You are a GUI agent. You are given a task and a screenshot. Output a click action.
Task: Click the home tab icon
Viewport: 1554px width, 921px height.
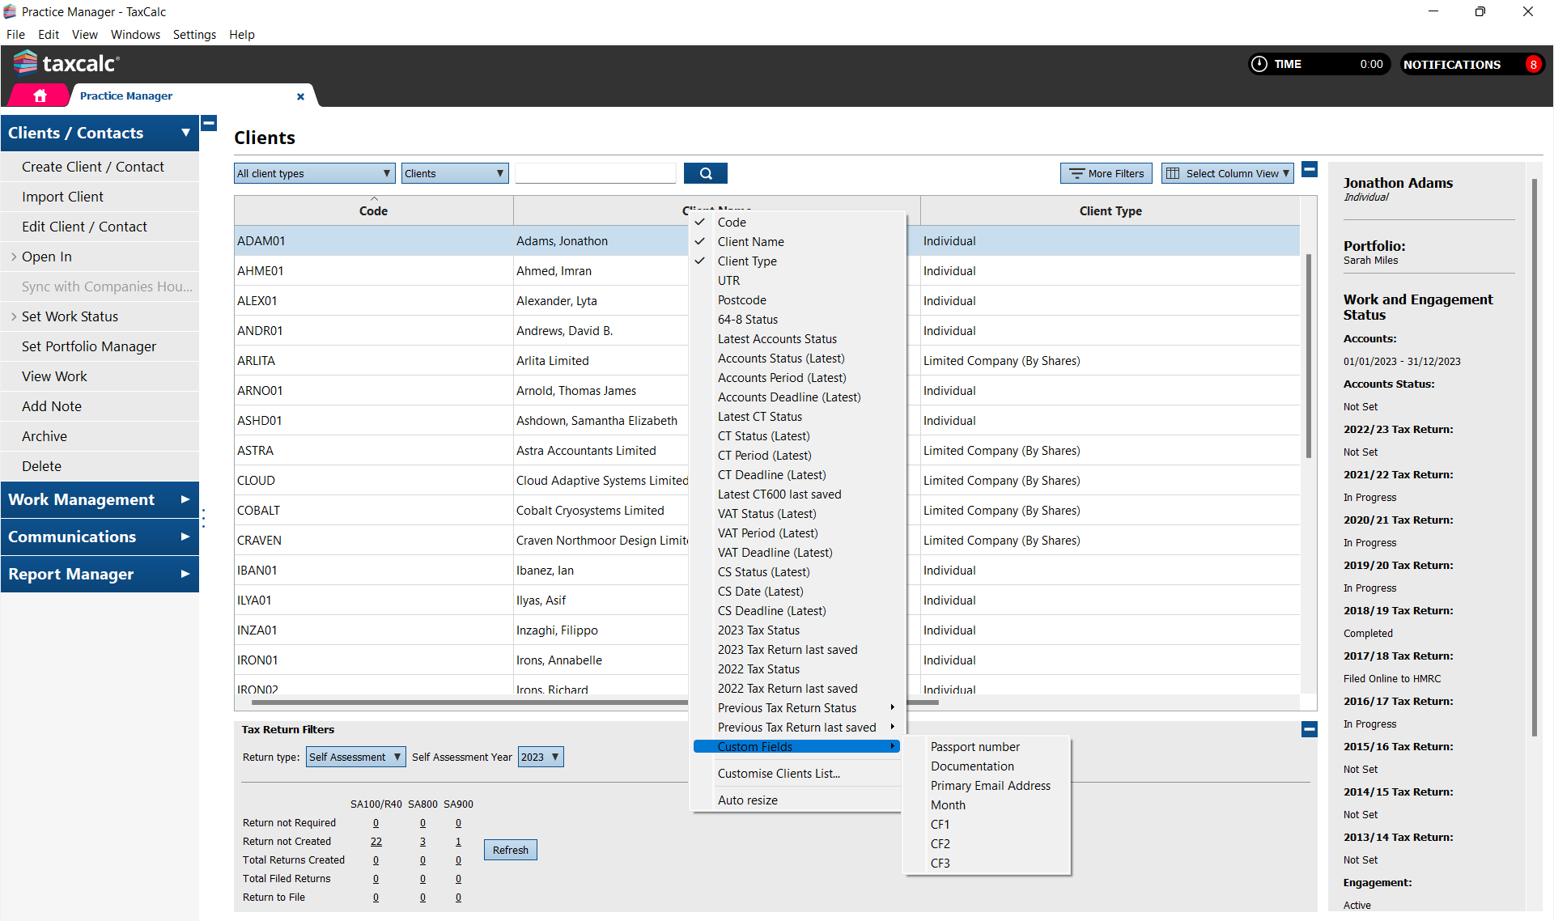click(40, 95)
